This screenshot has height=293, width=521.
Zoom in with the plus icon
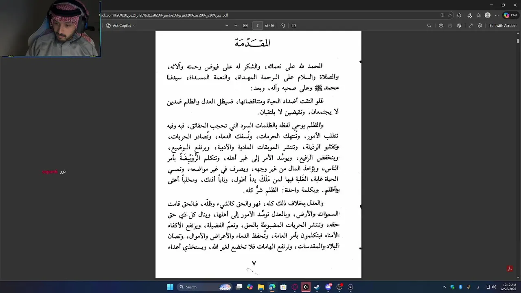236,26
